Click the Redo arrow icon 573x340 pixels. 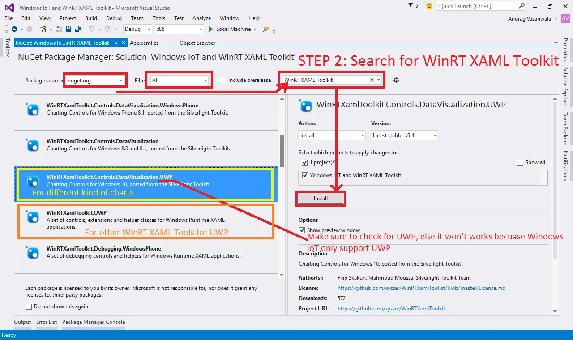click(107, 29)
